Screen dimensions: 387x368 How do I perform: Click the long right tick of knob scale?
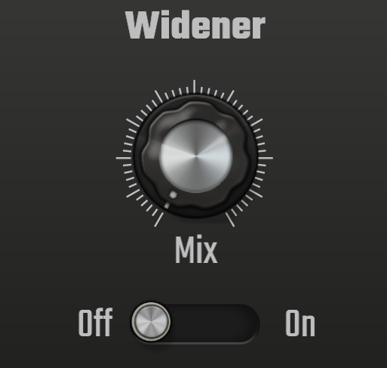click(x=266, y=158)
